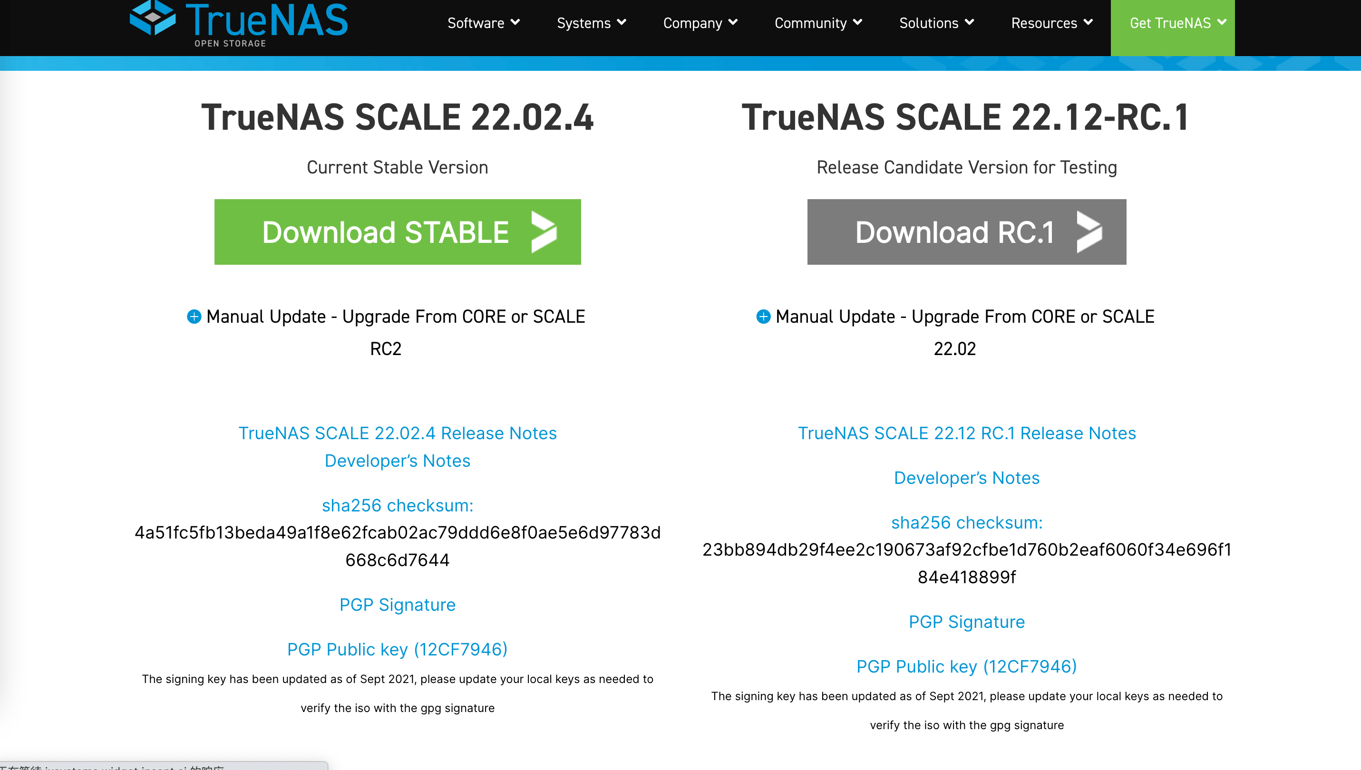1361x770 pixels.
Task: Open TrueNAS SCALE 22.12 RC.1 Release Notes
Action: tap(966, 433)
